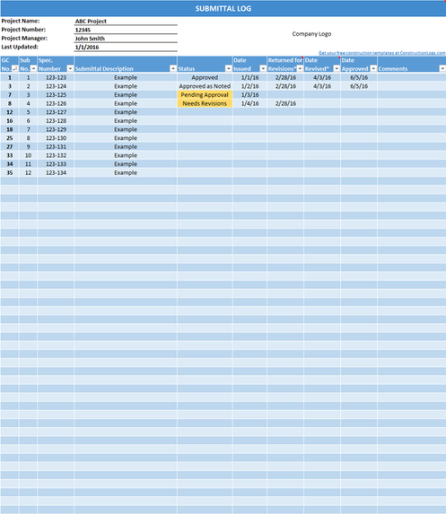Select GC No. cell '35'
This screenshot has height=514, width=446.
coord(10,173)
